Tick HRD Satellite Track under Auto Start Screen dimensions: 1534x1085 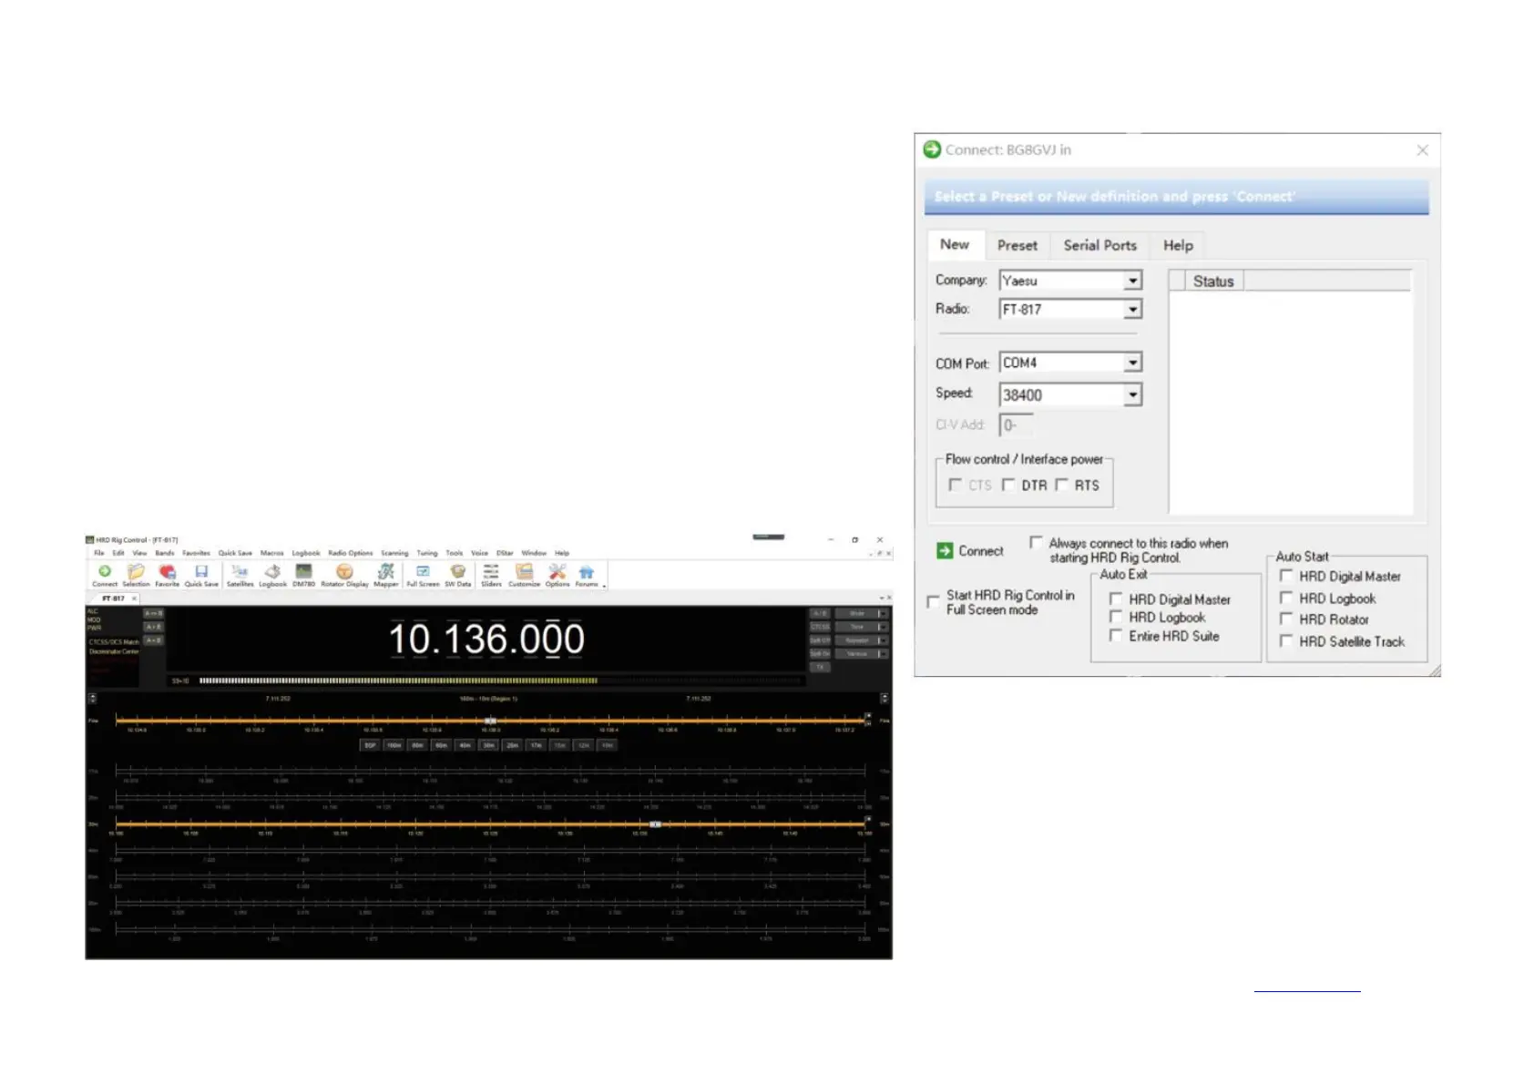point(1286,641)
